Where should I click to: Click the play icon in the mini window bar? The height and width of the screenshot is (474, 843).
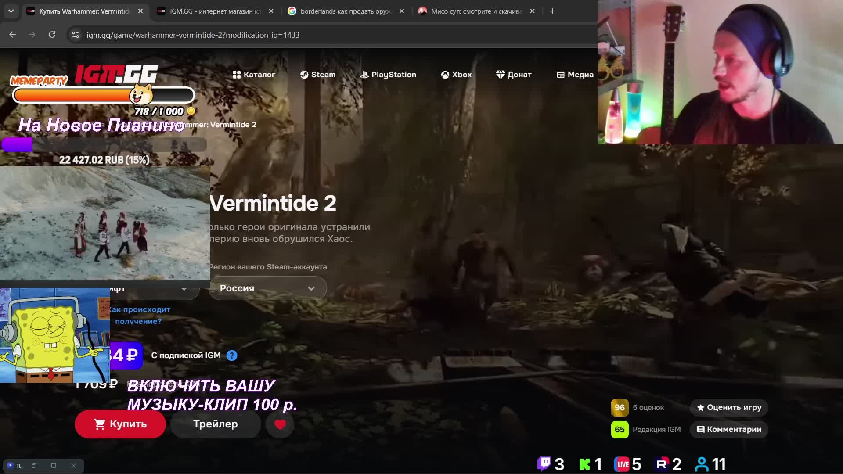(x=10, y=465)
